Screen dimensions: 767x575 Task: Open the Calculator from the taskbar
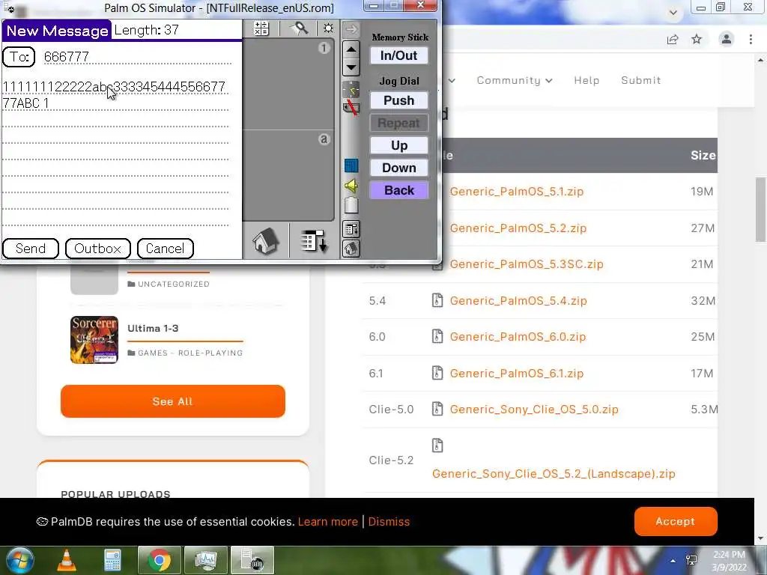click(x=112, y=560)
